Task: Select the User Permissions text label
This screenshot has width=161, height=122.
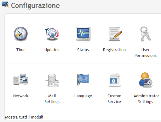Action: click(x=146, y=52)
